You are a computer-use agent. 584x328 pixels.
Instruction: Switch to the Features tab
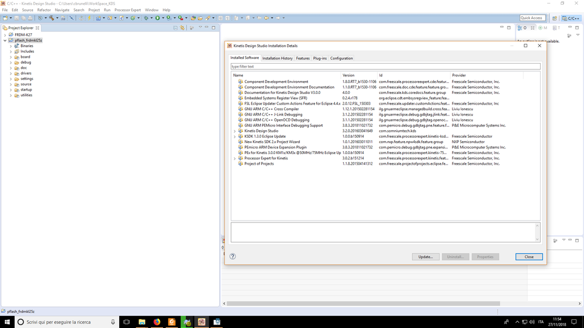pos(303,58)
